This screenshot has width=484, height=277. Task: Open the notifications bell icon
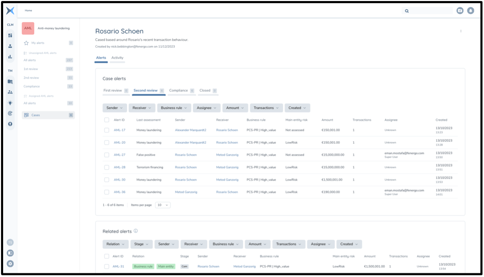coord(471,11)
